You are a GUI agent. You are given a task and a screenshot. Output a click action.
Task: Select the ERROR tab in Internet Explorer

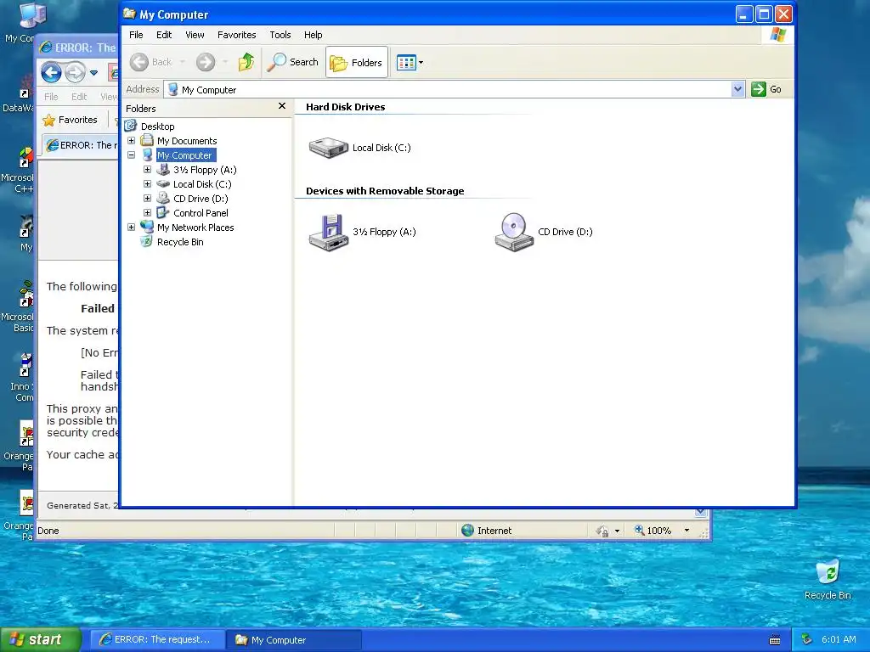tap(81, 145)
